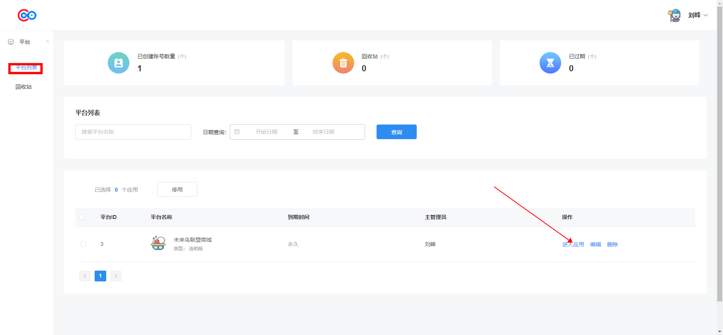Check the box for platform ID 3
Screen dimensions: 723x335
83,244
